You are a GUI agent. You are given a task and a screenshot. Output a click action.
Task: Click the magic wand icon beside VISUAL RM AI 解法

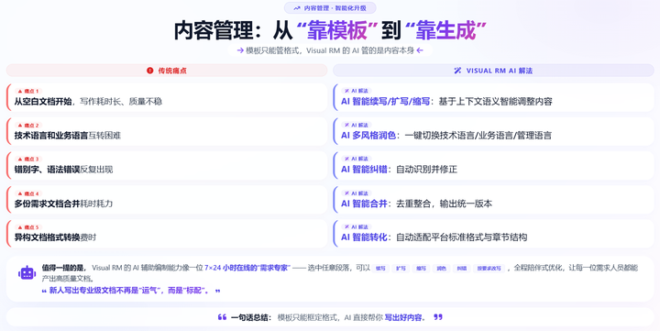(x=457, y=71)
